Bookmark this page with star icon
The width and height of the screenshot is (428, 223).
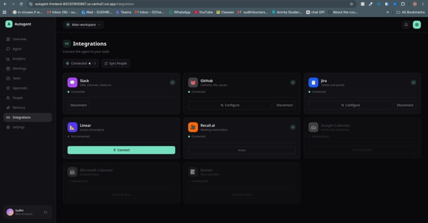(x=352, y=4)
